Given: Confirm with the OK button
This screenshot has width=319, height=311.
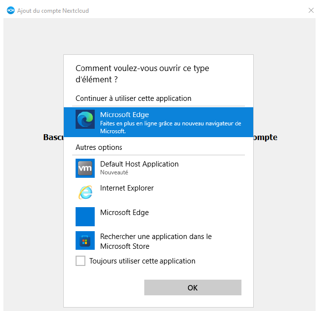Looking at the screenshot, I should pos(193,287).
